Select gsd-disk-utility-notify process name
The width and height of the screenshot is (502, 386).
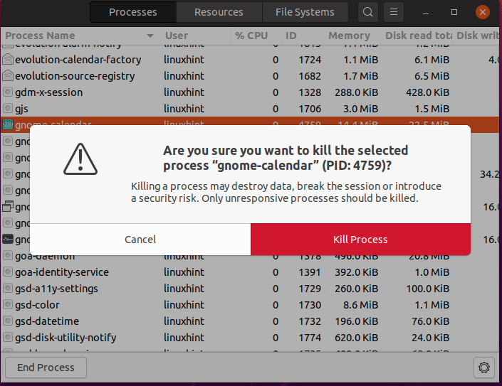pos(66,338)
